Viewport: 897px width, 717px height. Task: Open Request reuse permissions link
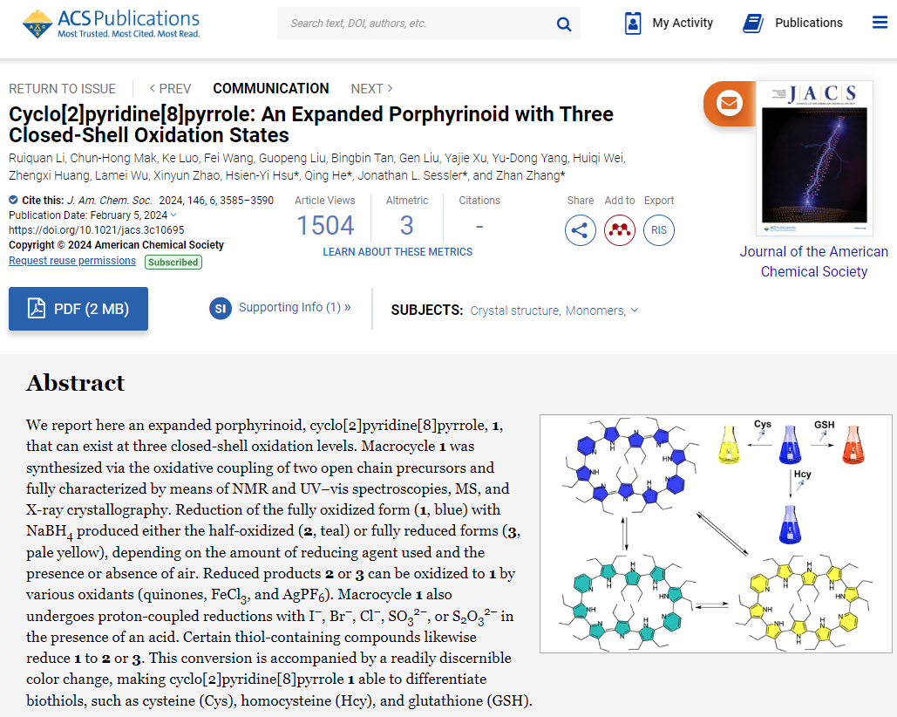pos(72,261)
